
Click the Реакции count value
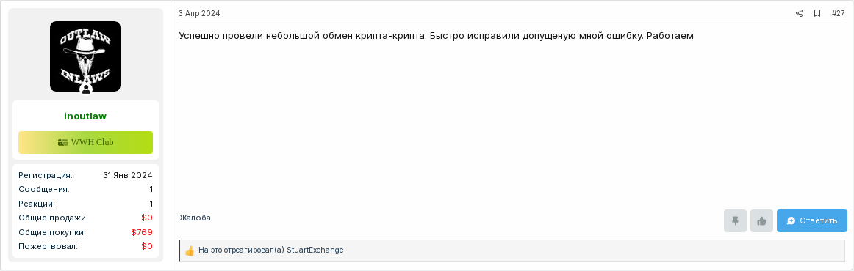(151, 204)
